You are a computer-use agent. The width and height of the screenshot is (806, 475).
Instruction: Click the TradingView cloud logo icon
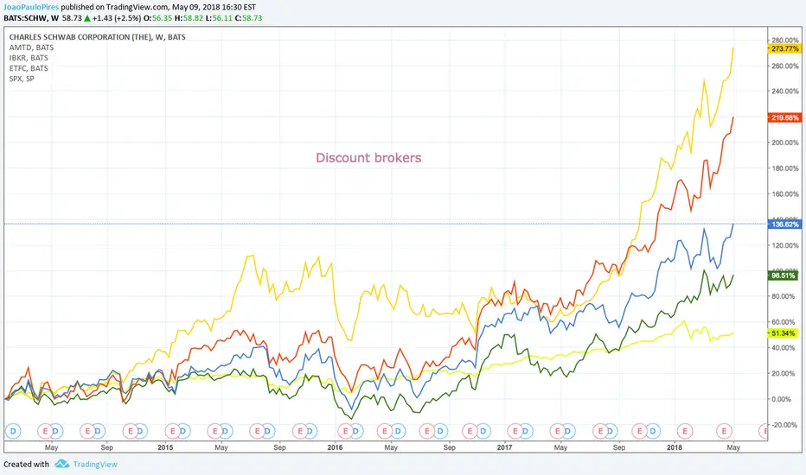pos(62,464)
